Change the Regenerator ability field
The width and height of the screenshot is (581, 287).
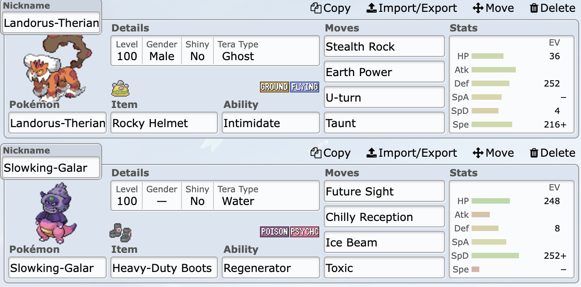[x=271, y=268]
